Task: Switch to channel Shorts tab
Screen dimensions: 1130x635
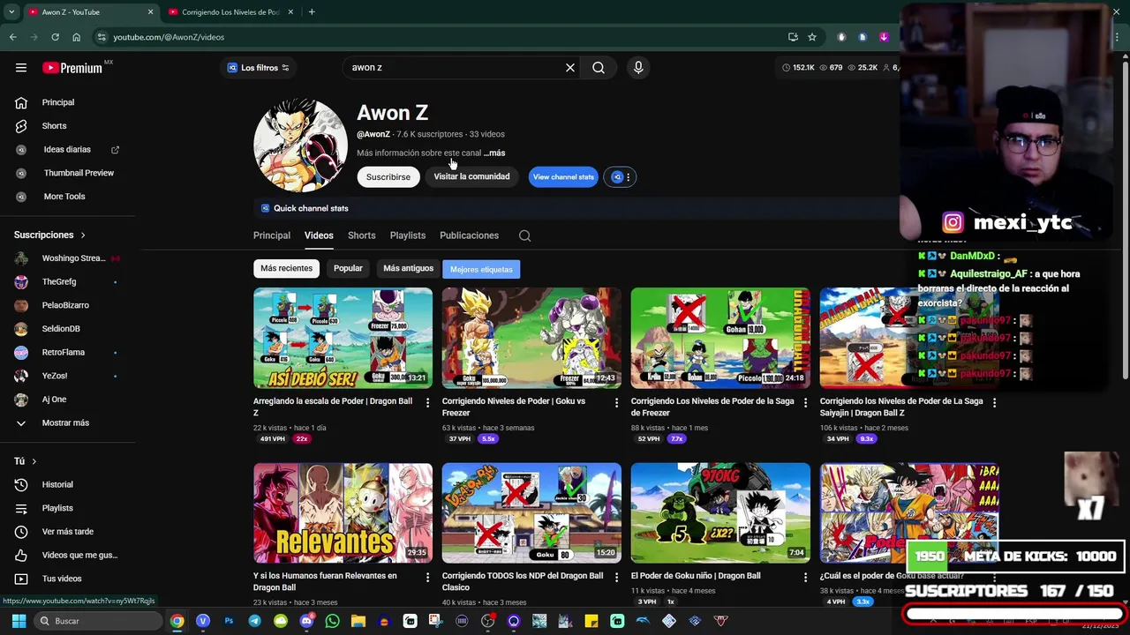Action: point(361,235)
